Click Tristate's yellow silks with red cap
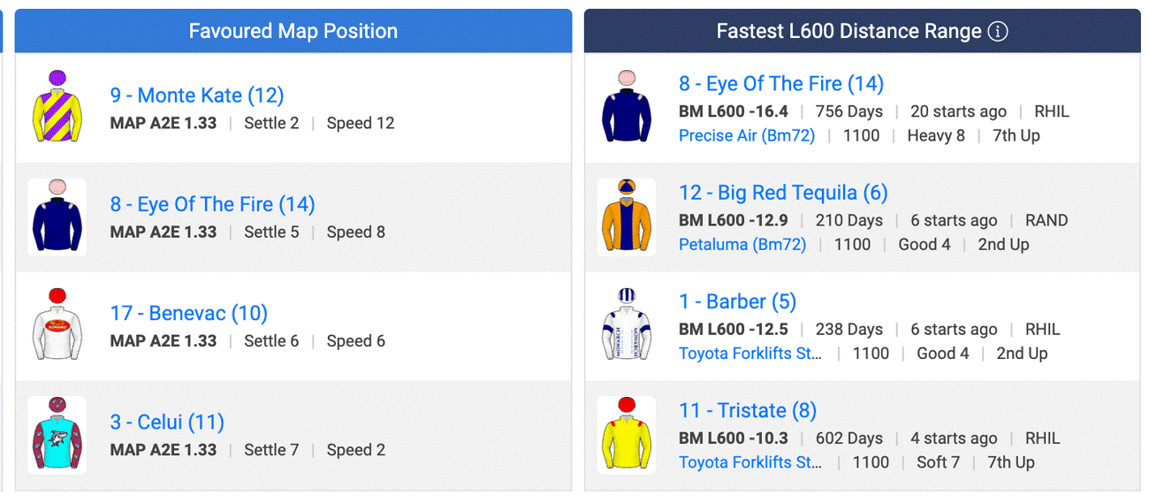This screenshot has width=1149, height=503. click(627, 434)
